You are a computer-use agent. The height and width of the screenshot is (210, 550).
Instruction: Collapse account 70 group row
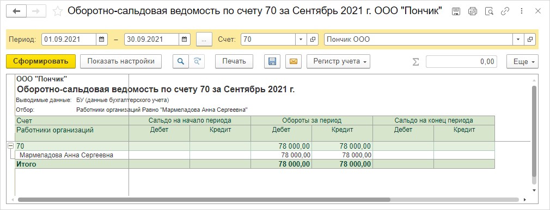pyautogui.click(x=10, y=146)
